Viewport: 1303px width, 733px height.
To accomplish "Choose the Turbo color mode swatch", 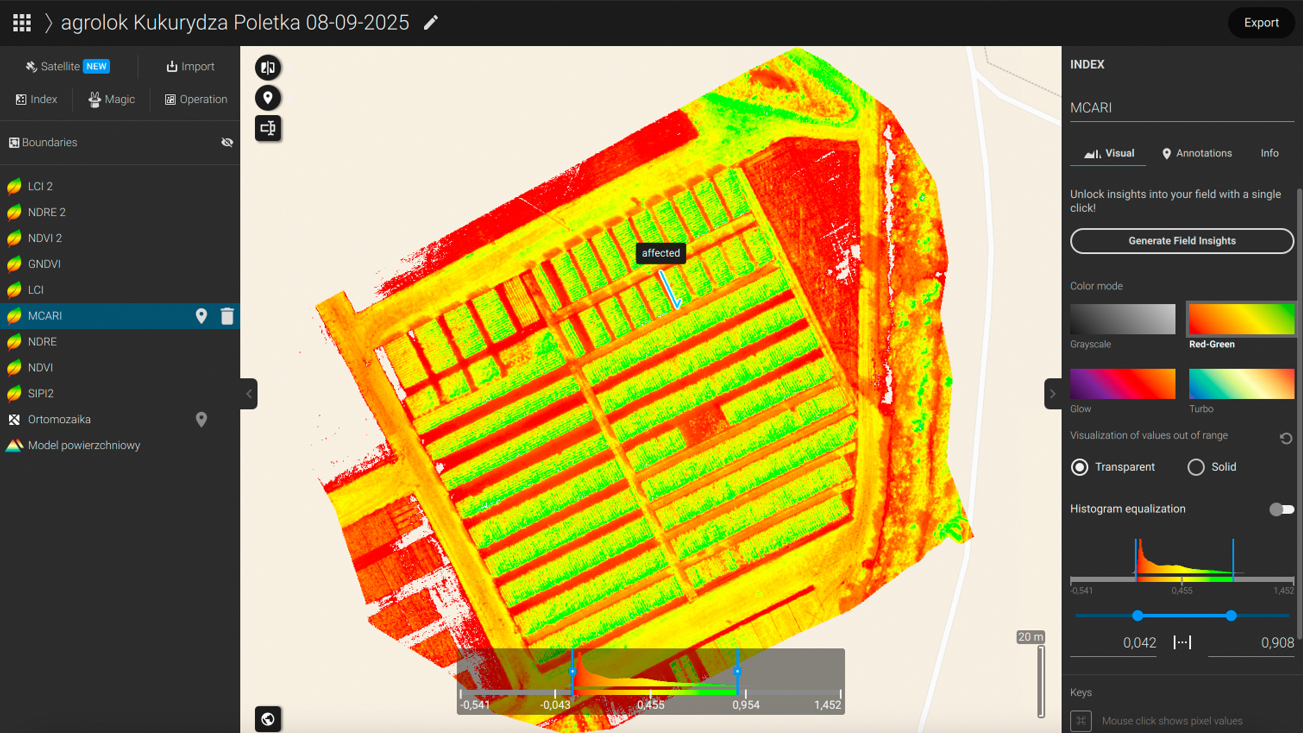I will [x=1241, y=384].
